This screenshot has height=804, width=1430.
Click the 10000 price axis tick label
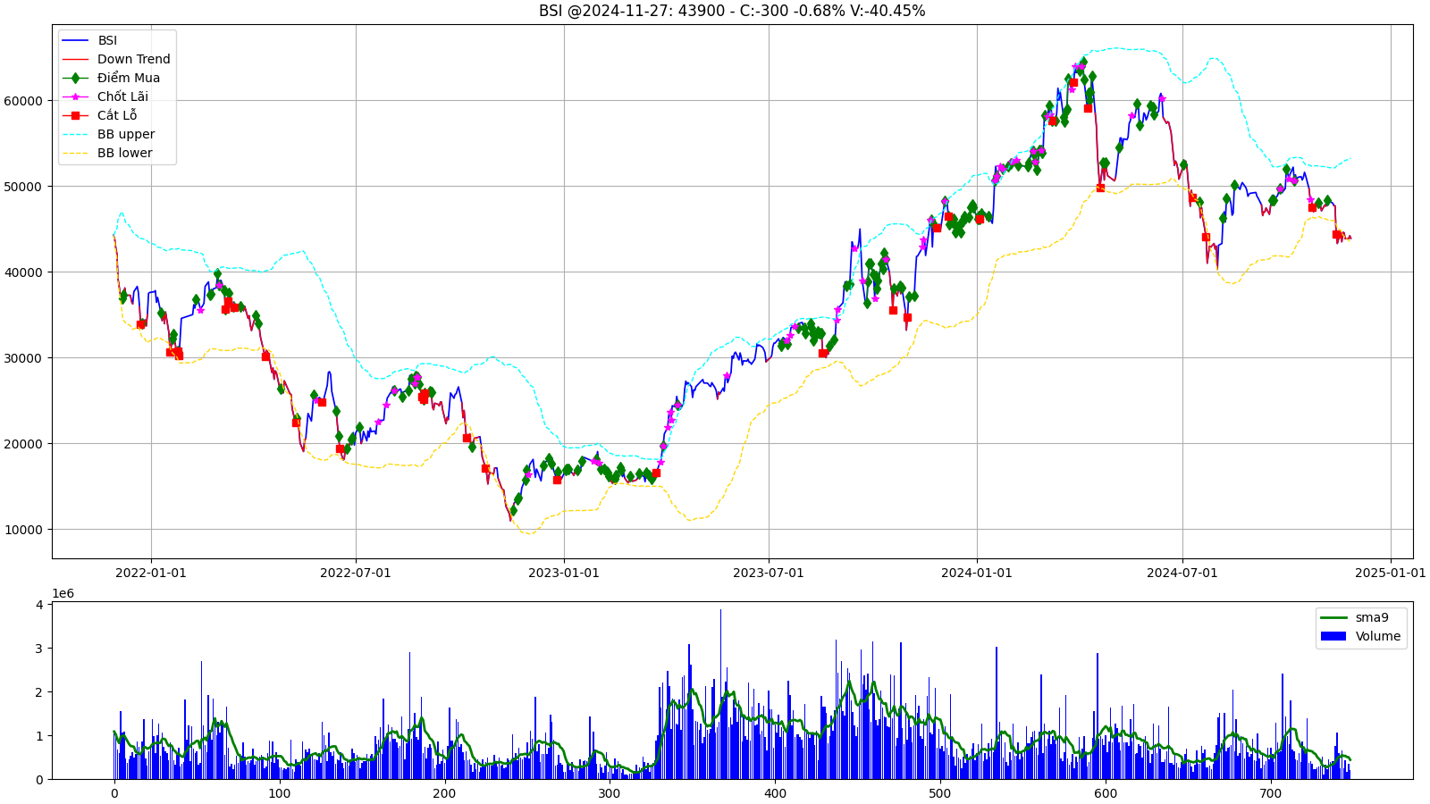[23, 530]
